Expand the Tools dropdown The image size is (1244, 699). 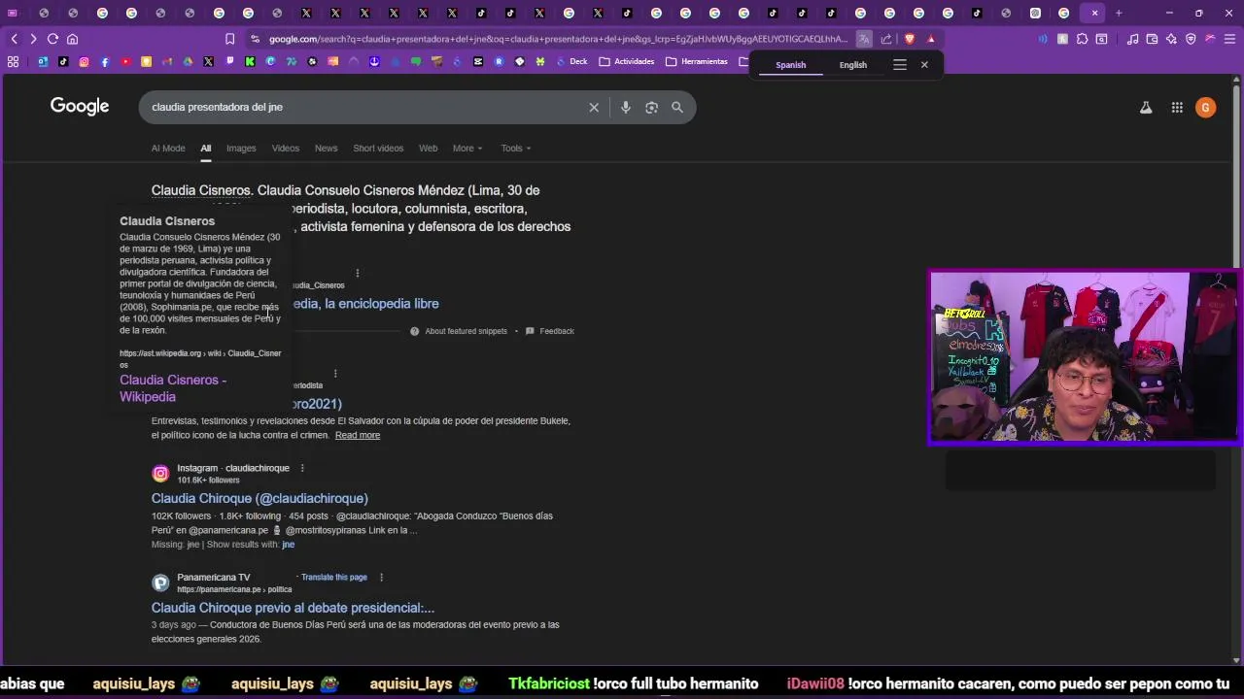pyautogui.click(x=516, y=149)
